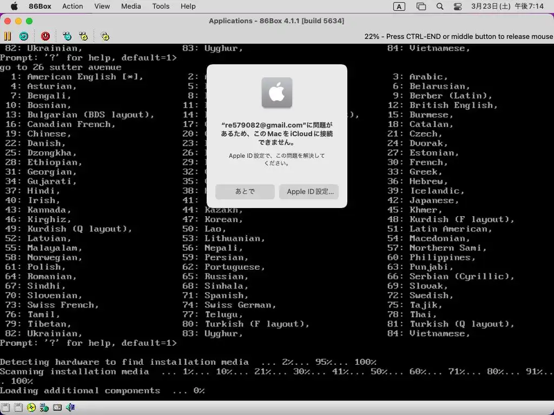The width and height of the screenshot is (554, 415).
Task: Click the second floppy drive status icon
Action: (x=18, y=407)
